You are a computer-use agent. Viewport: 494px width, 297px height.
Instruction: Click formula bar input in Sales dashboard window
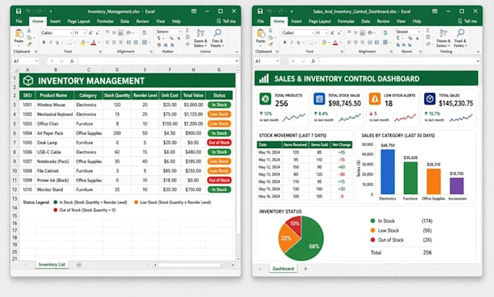(x=397, y=61)
